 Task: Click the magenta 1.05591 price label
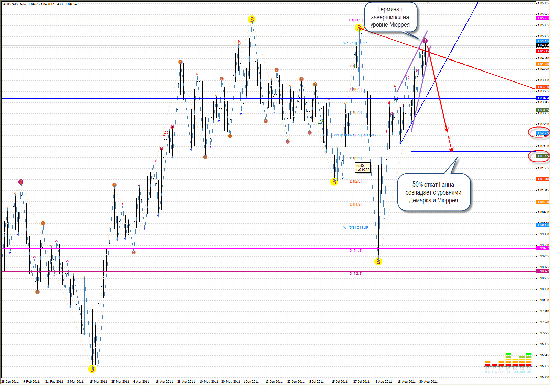pos(543,18)
